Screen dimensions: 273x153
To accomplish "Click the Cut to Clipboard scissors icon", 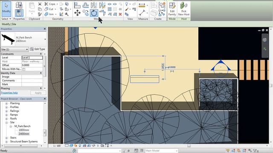I will coord(40,4).
